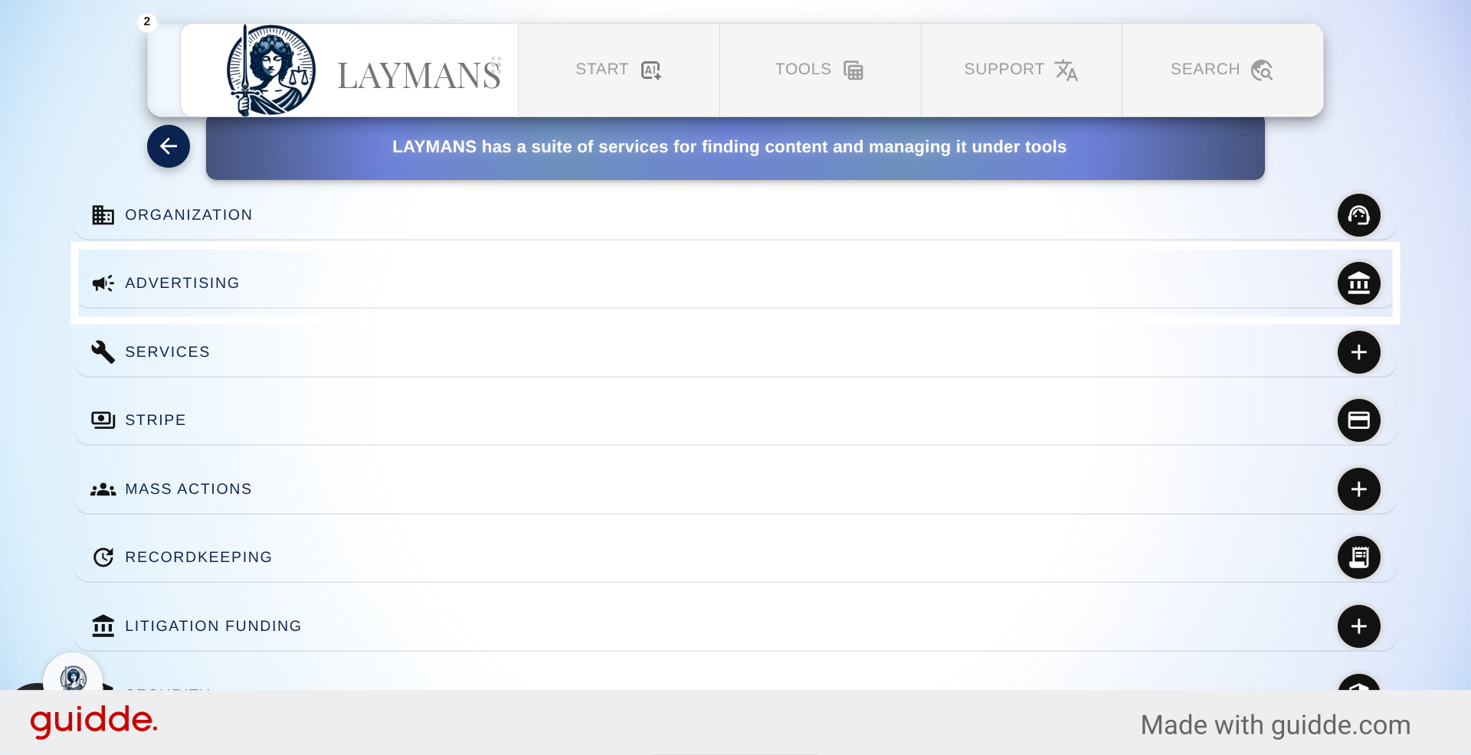Open the TOOLS menu
1471x755 pixels.
[820, 69]
